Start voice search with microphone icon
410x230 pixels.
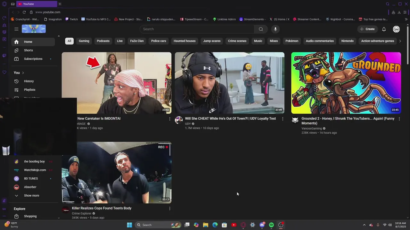275,29
